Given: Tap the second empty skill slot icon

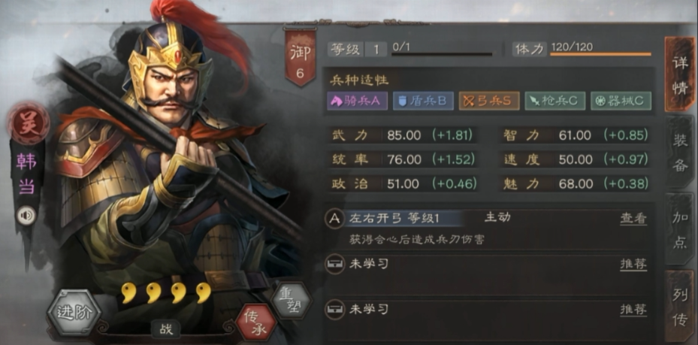Looking at the screenshot, I should point(334,310).
